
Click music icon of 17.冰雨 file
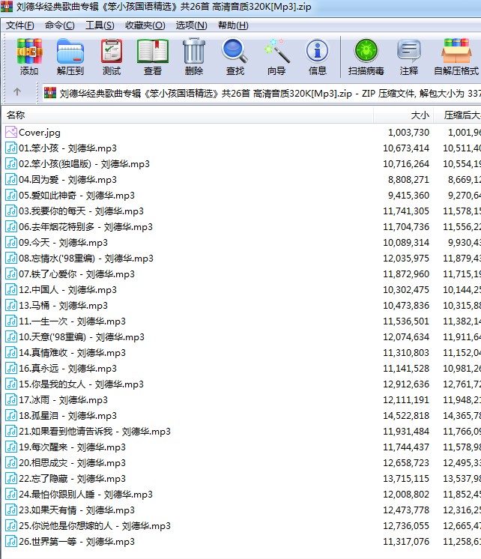11,399
